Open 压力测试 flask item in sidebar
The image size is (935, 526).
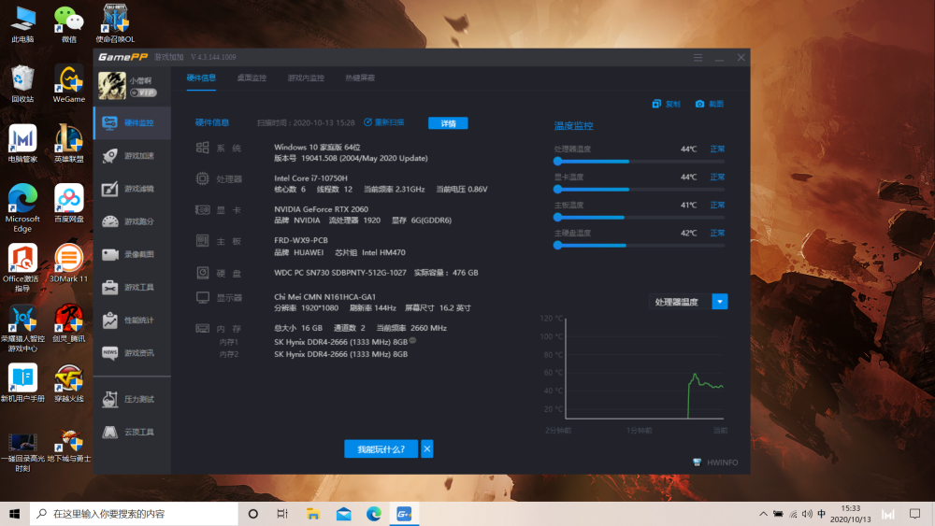[133, 399]
